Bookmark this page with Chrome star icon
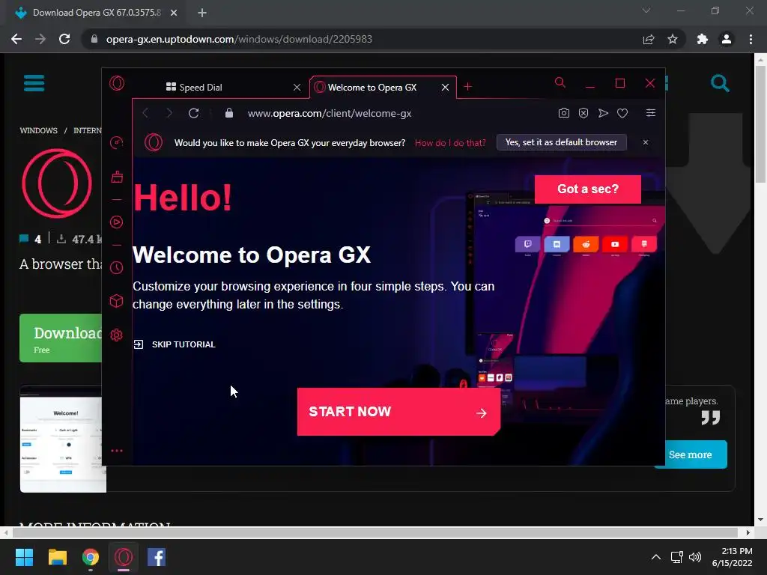Viewport: 767px width, 575px height. point(673,39)
